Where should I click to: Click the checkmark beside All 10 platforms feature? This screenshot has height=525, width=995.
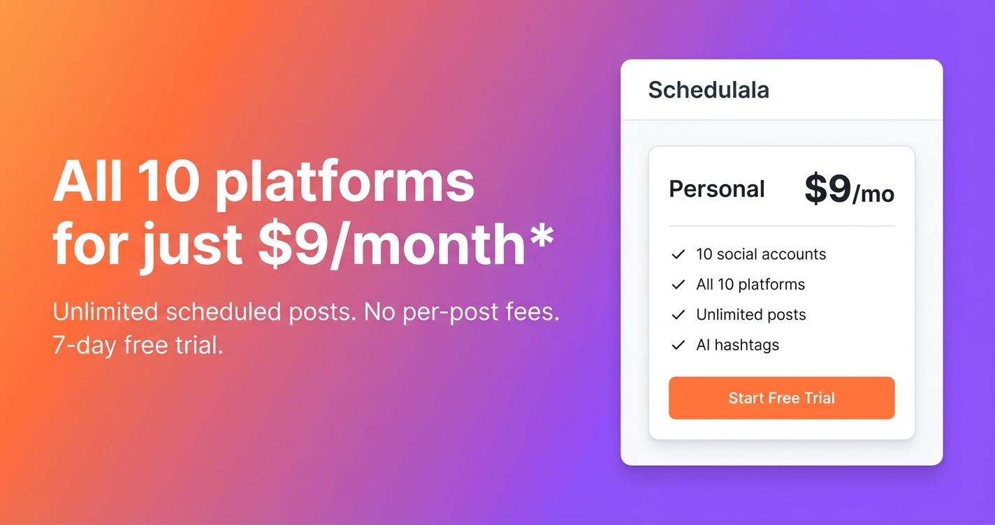(678, 285)
